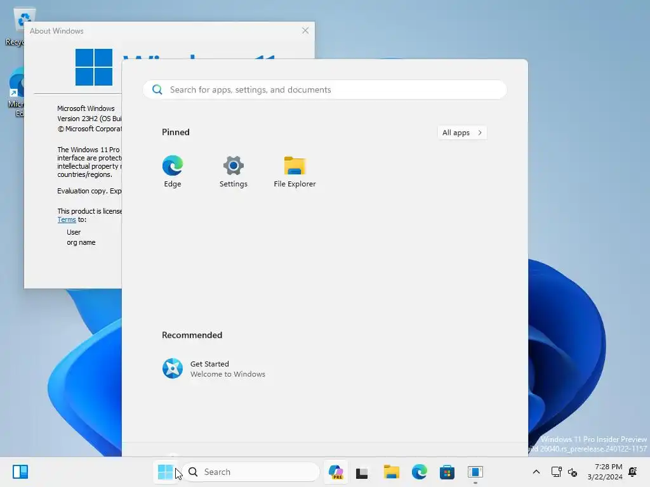The image size is (650, 487).
Task: Click the Windows logo in About dialog
Action: point(94,67)
